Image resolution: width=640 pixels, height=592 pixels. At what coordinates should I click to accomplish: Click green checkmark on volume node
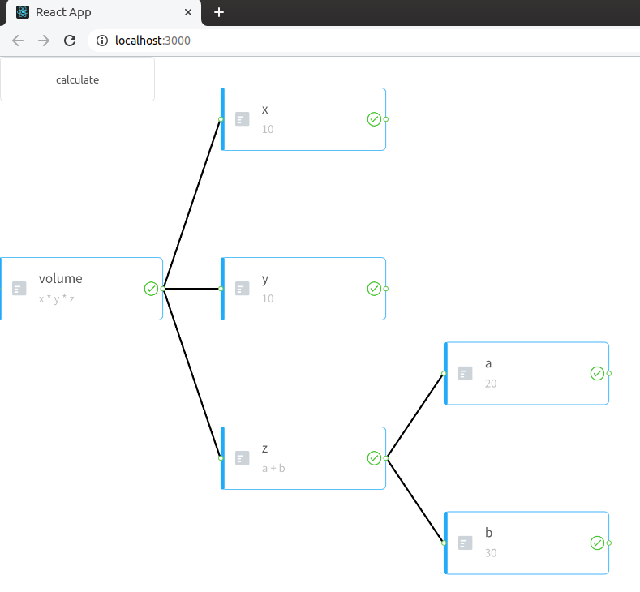point(151,289)
